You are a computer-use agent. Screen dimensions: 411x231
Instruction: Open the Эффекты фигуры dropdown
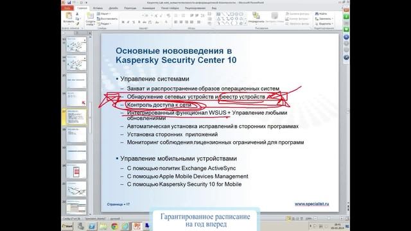tap(298, 24)
